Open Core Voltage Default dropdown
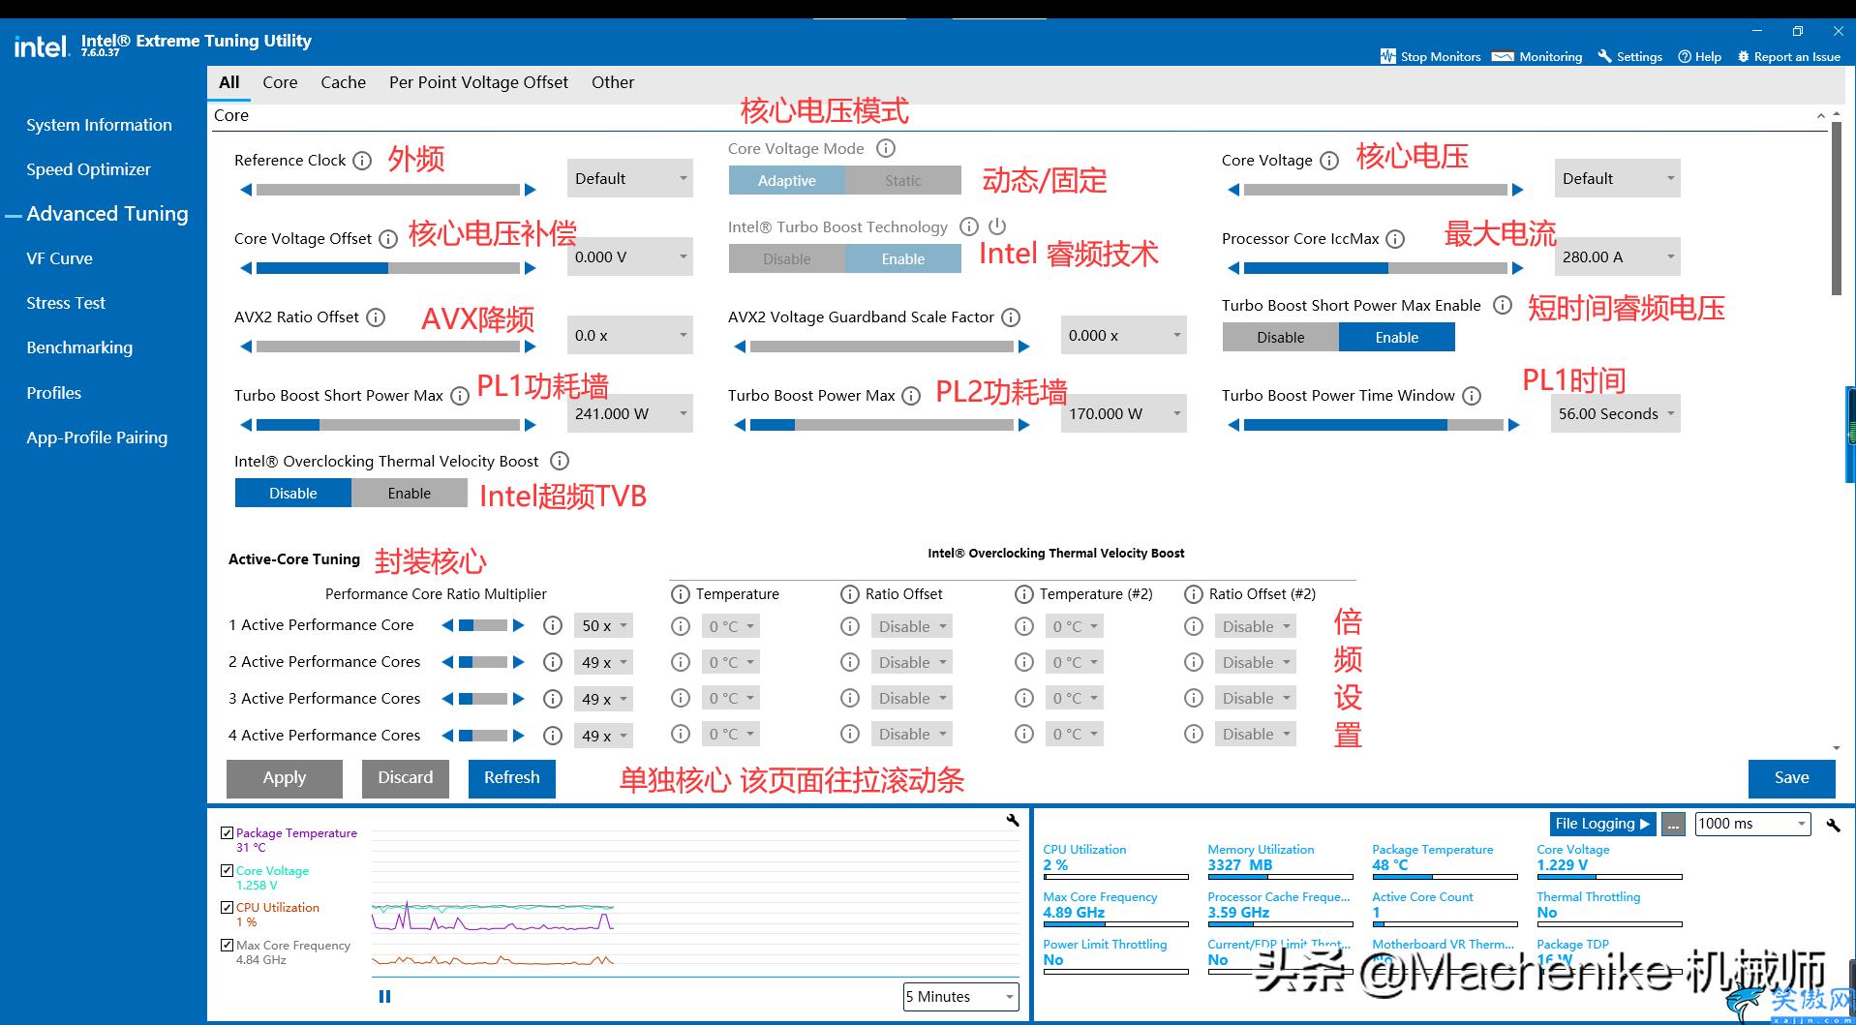The width and height of the screenshot is (1856, 1025). pyautogui.click(x=1618, y=178)
